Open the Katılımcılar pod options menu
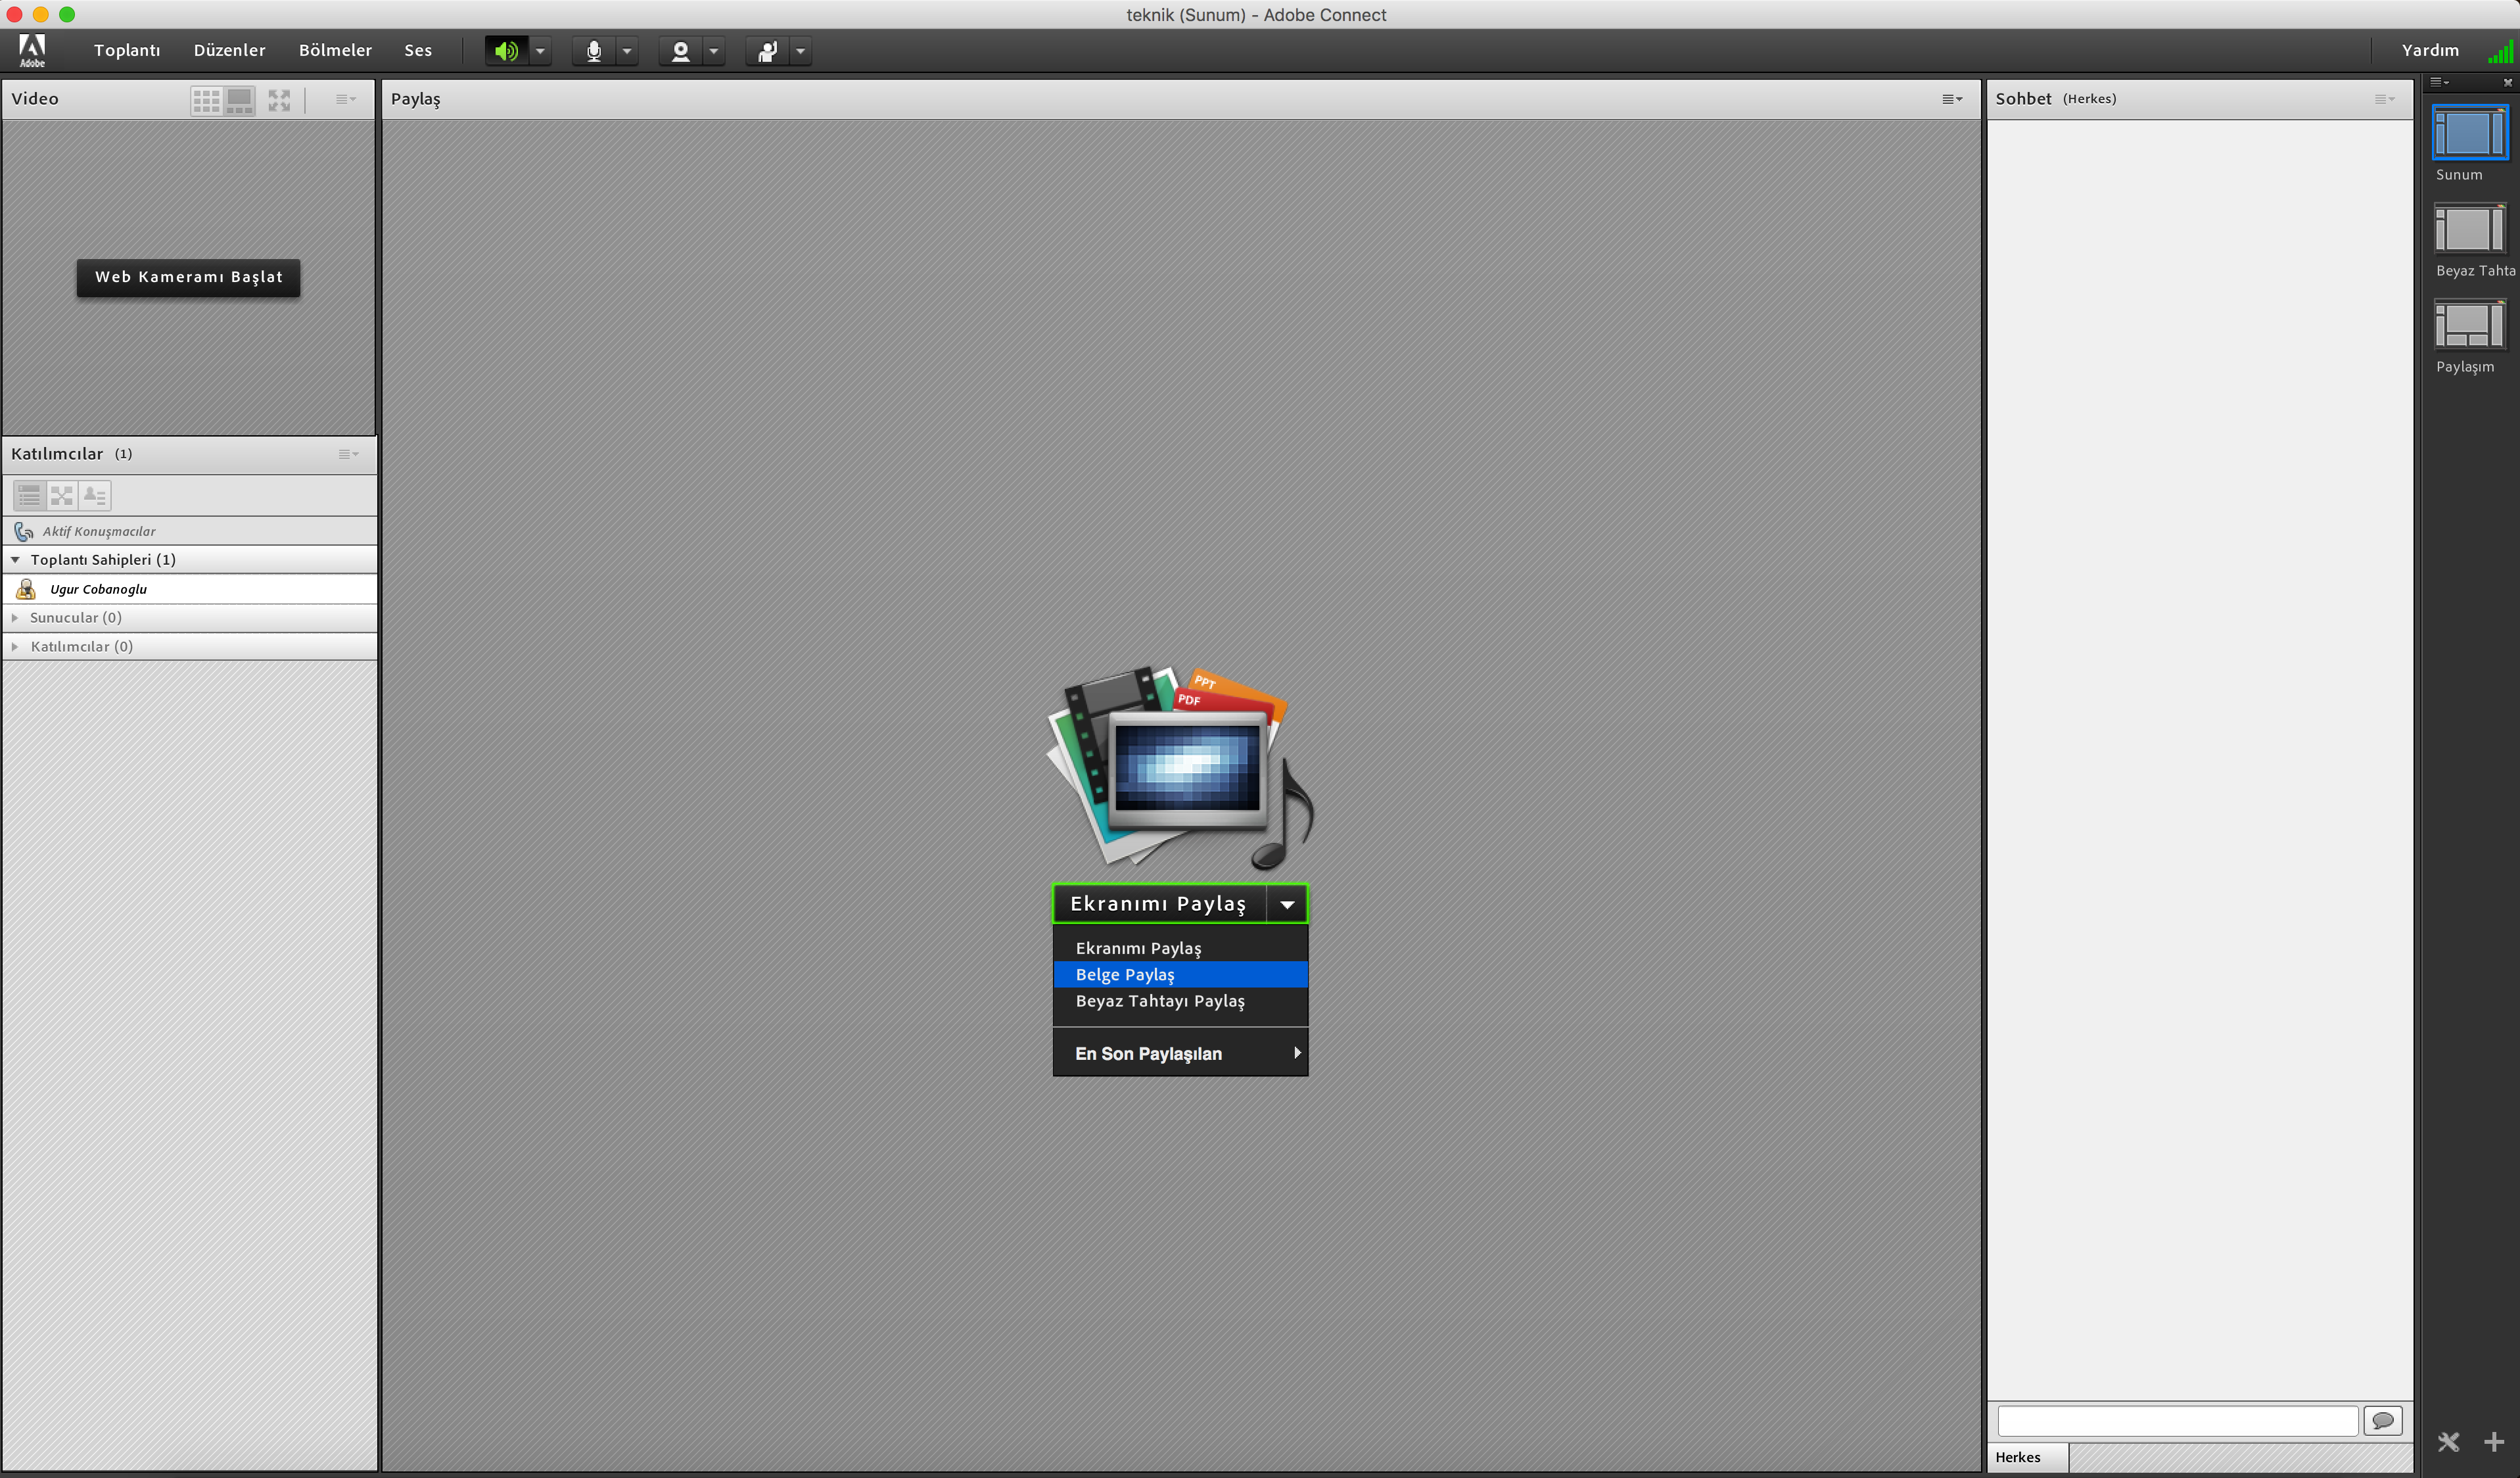This screenshot has height=1478, width=2520. pyautogui.click(x=348, y=454)
